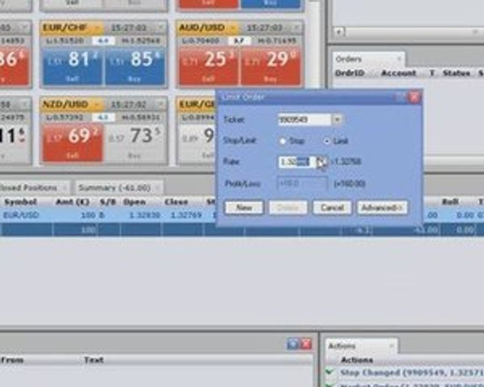Click the Advanced button
The image size is (484, 387).
coord(382,207)
